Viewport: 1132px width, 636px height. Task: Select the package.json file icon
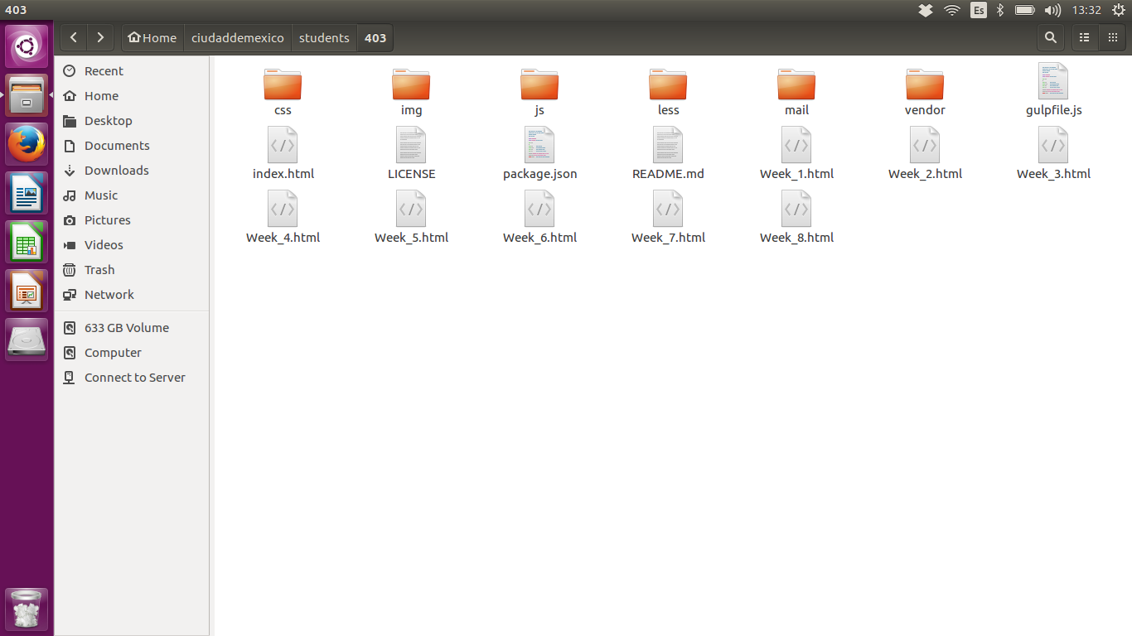click(539, 145)
